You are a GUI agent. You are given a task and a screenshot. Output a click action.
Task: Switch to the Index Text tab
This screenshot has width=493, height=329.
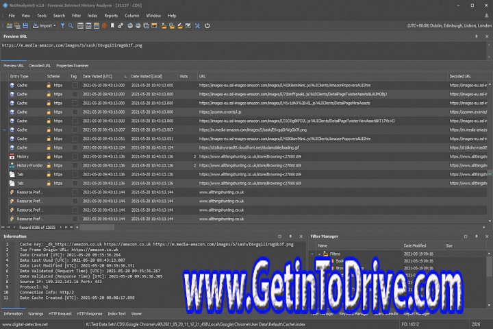coord(116,314)
